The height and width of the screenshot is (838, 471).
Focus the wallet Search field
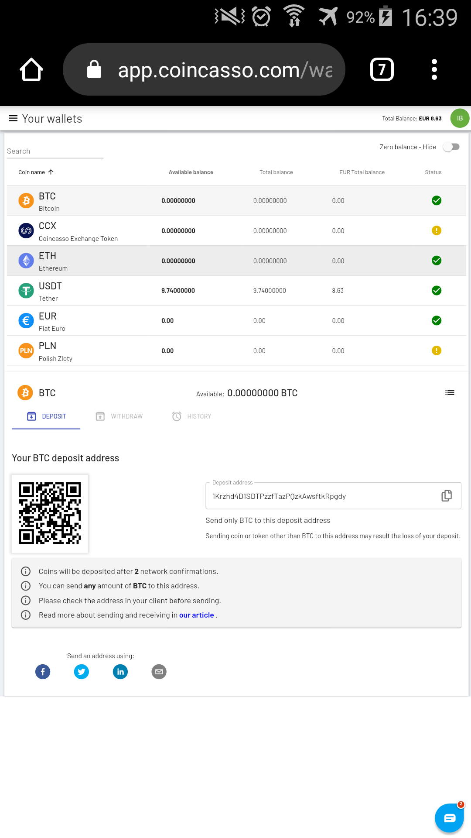pos(55,151)
